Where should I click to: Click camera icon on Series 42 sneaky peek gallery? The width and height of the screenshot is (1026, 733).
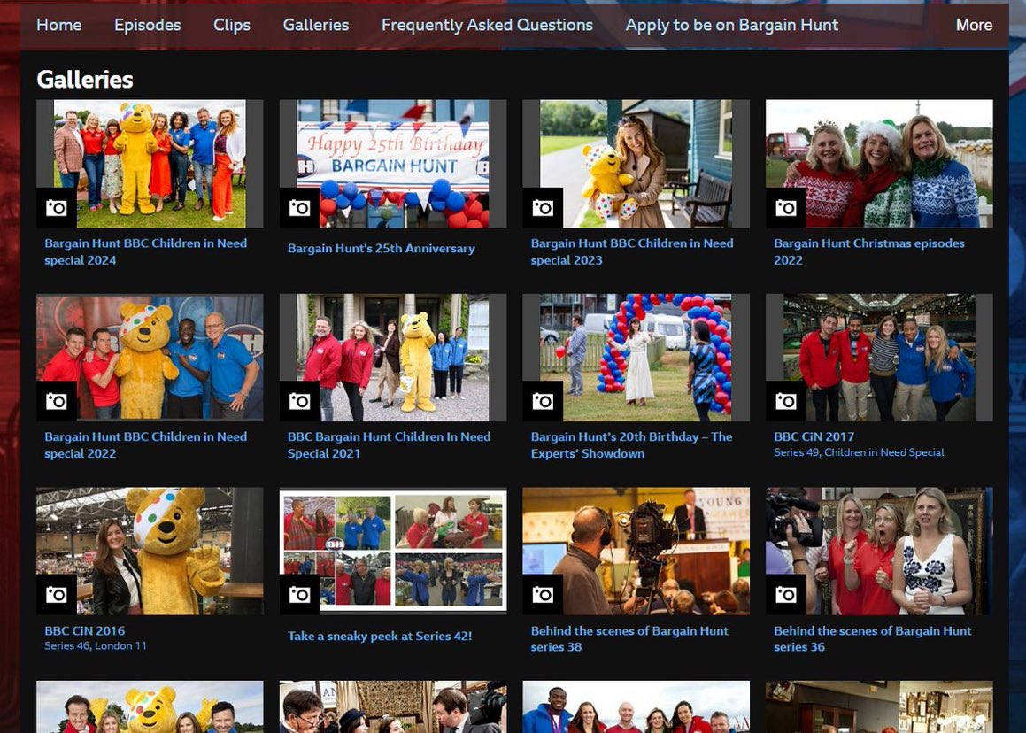coord(300,595)
